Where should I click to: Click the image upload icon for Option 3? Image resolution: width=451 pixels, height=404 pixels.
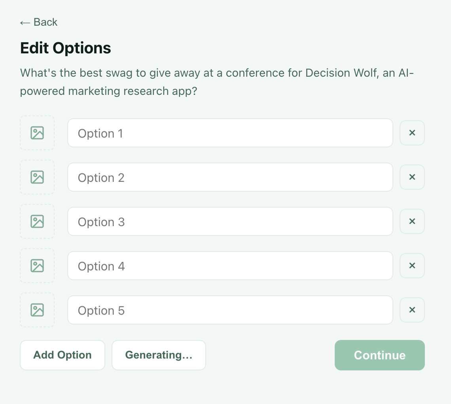coord(37,221)
